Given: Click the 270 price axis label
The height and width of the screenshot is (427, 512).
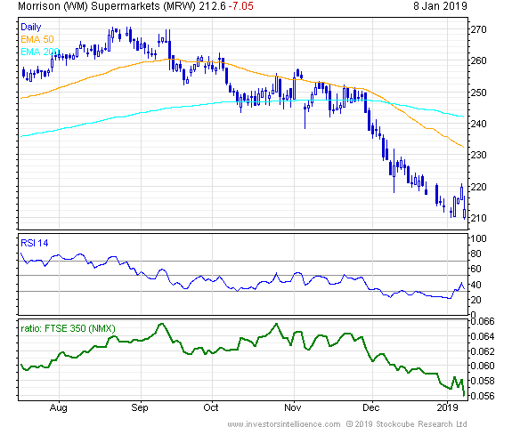Looking at the screenshot, I should [478, 29].
